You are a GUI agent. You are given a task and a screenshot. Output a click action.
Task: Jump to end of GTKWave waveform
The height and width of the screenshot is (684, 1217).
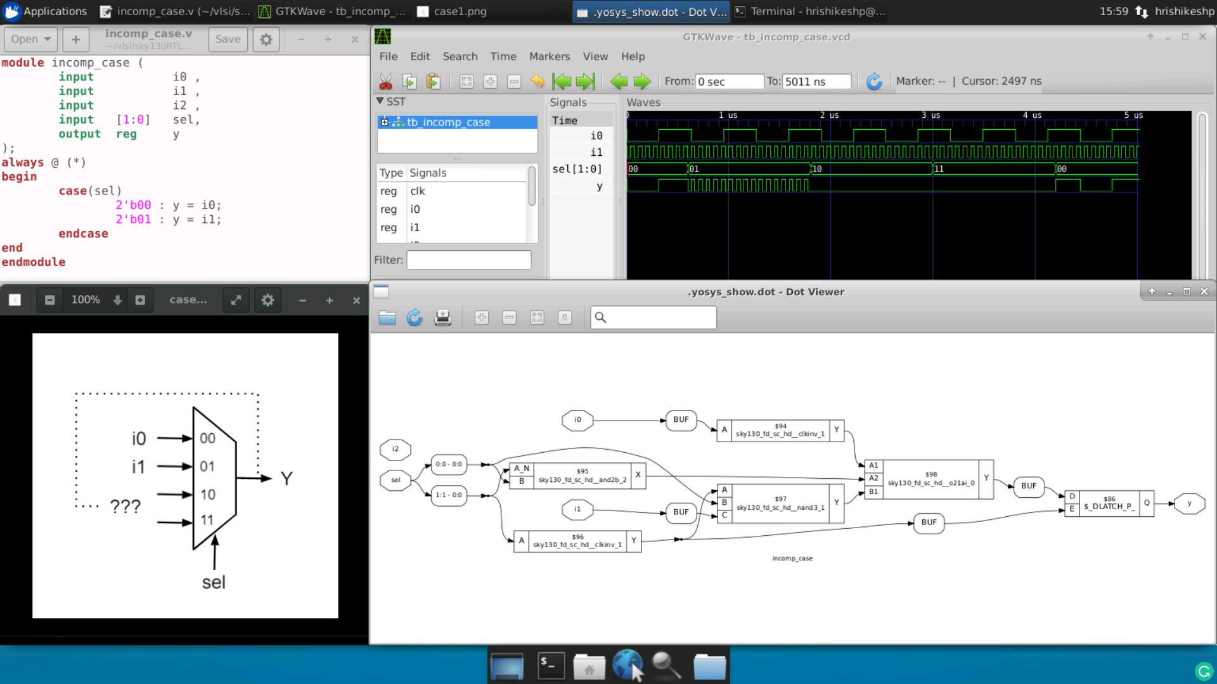tap(585, 82)
